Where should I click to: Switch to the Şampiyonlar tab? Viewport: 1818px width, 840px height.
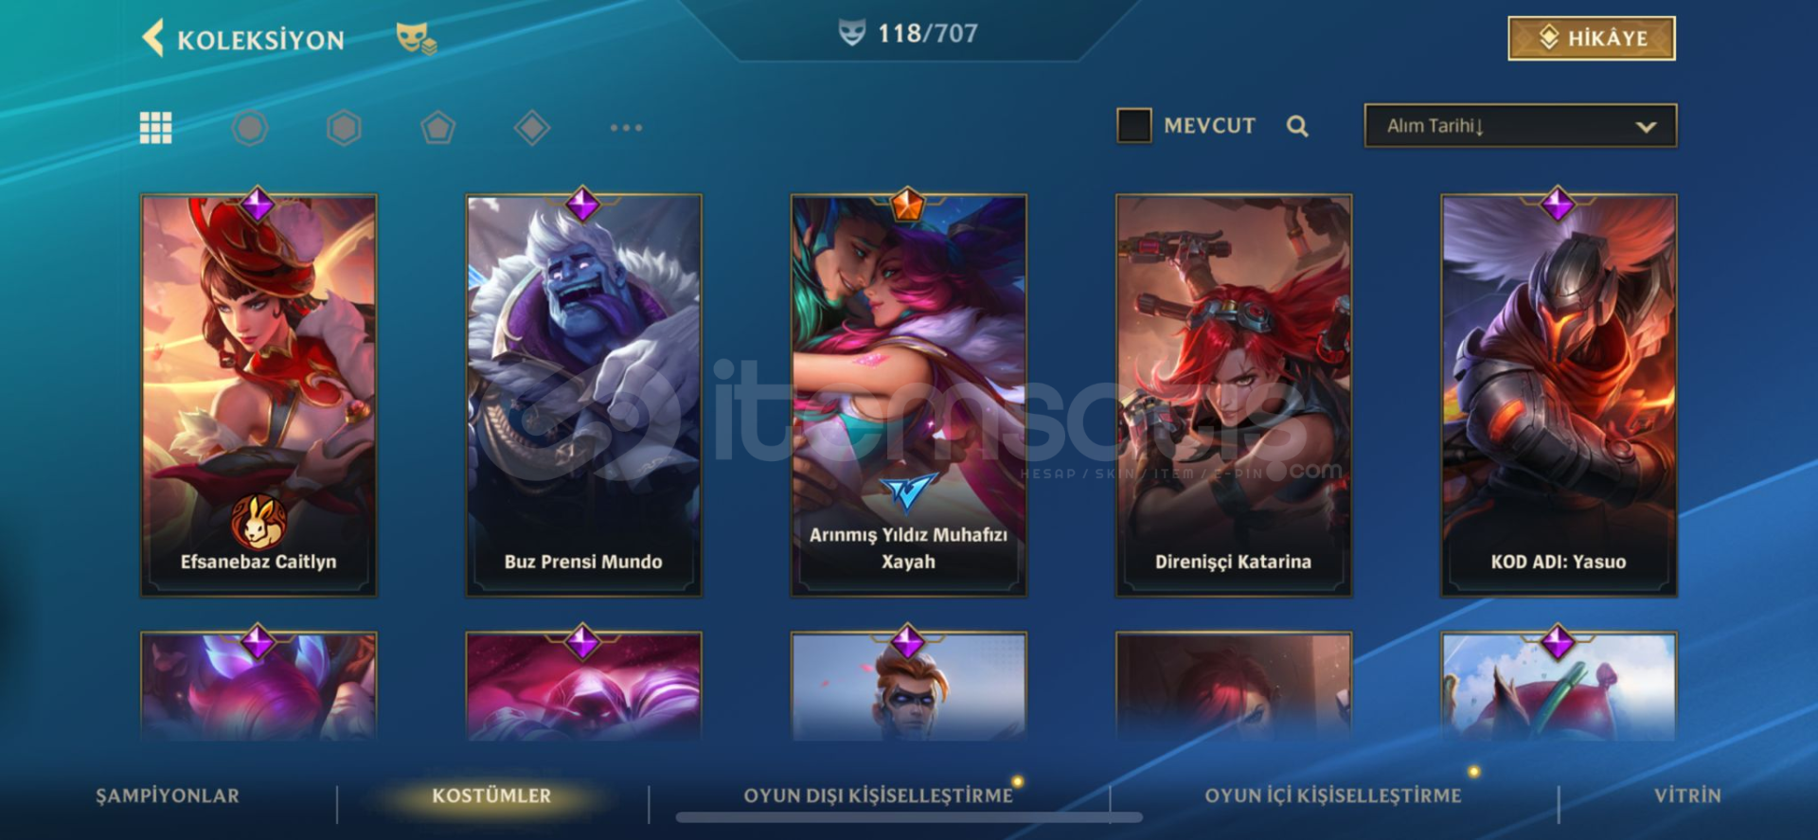tap(168, 795)
